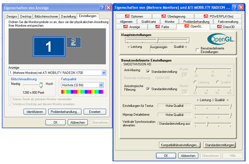Screen dimensions: 249x164
Task: Click the Problembehandlung... button
Action: click(x=65, y=112)
